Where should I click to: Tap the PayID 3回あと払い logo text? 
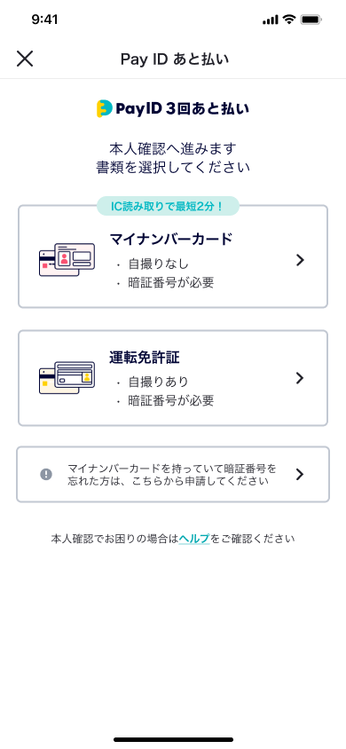click(182, 108)
